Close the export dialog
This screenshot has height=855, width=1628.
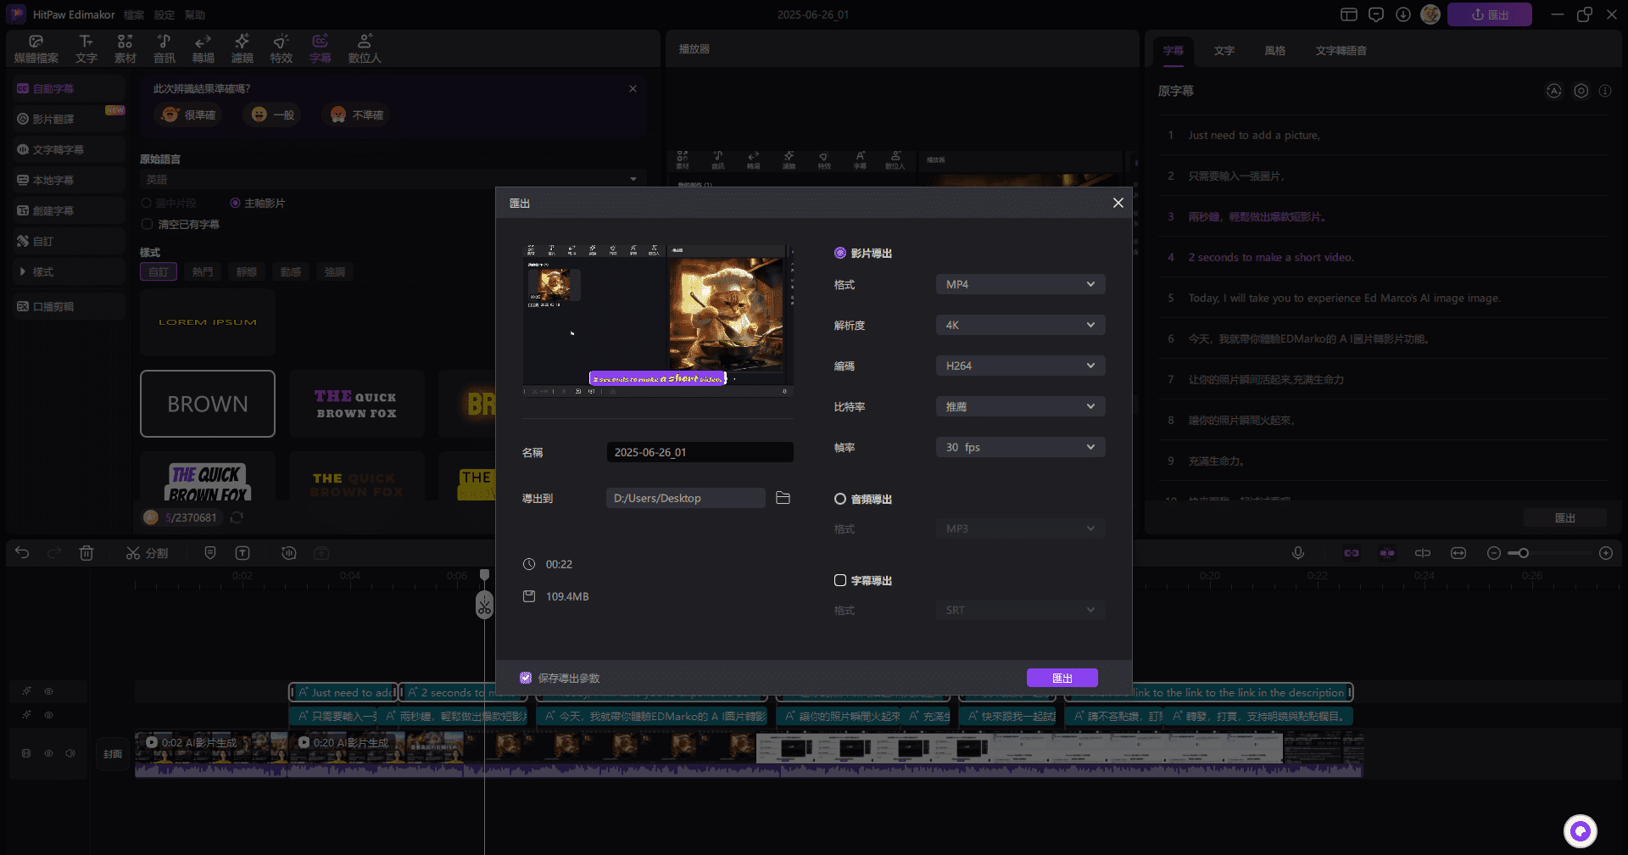[1118, 203]
